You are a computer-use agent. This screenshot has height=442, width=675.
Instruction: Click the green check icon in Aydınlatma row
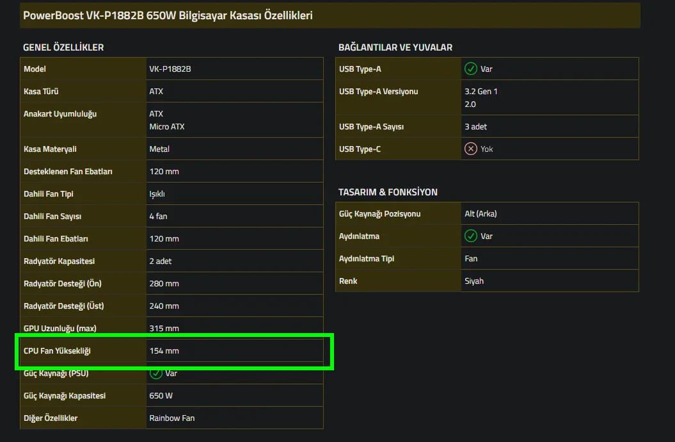[x=470, y=236]
